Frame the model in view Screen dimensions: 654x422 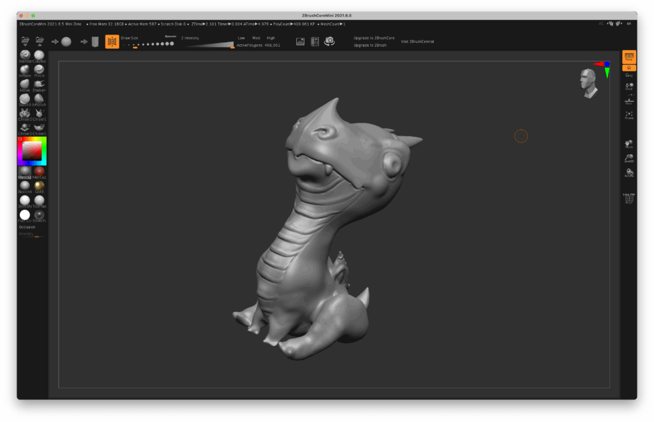(x=629, y=115)
